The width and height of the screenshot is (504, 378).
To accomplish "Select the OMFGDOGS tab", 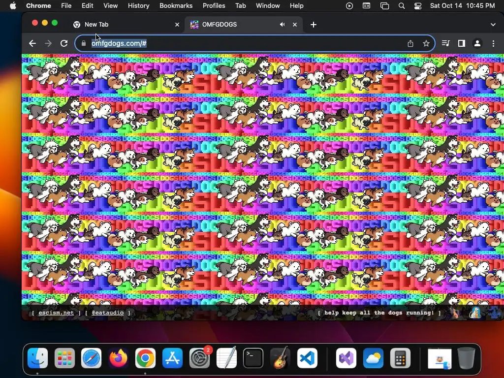I will click(243, 25).
